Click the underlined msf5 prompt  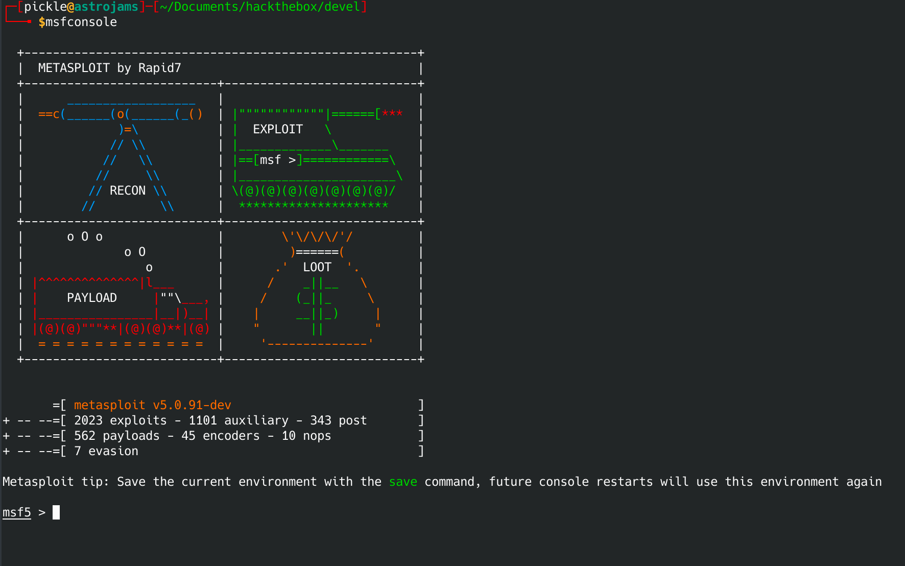pyautogui.click(x=17, y=512)
